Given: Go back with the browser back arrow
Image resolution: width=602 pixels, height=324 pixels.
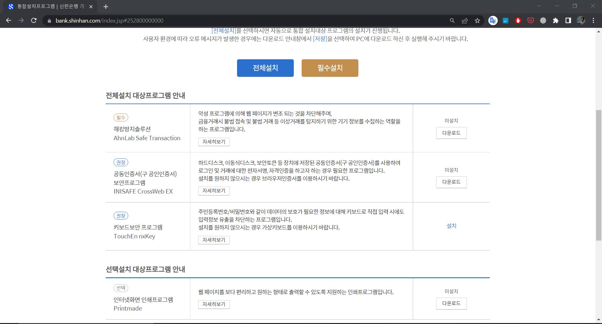Looking at the screenshot, I should click(x=9, y=20).
